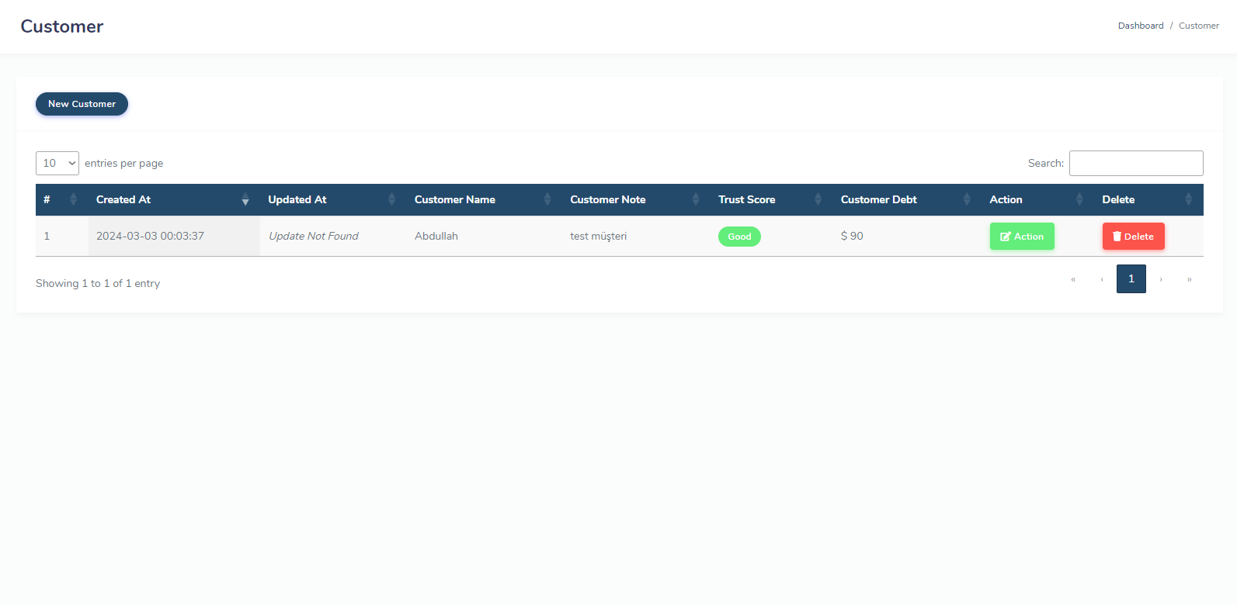The image size is (1237, 605).
Task: Sort table by Updated At column
Action: tap(297, 199)
